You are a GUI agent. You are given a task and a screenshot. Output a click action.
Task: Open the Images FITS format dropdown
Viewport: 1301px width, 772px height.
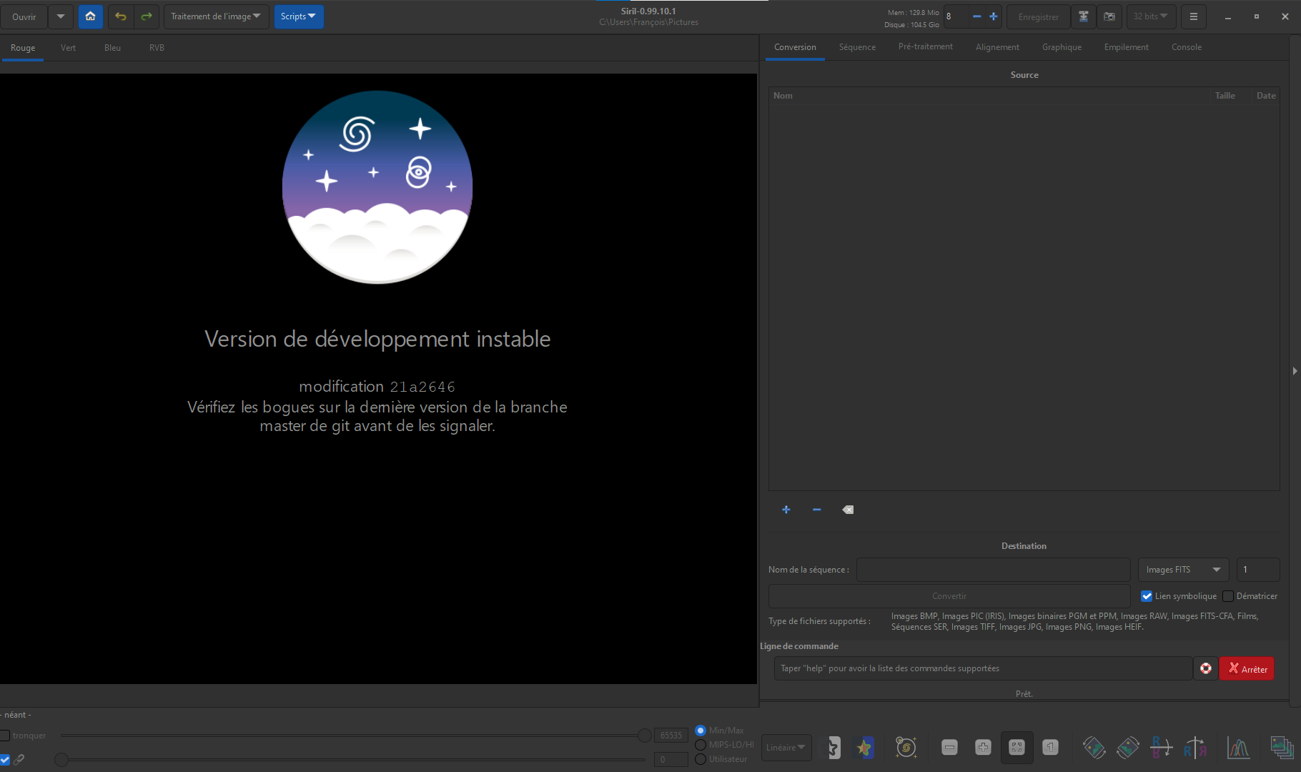coord(1182,570)
